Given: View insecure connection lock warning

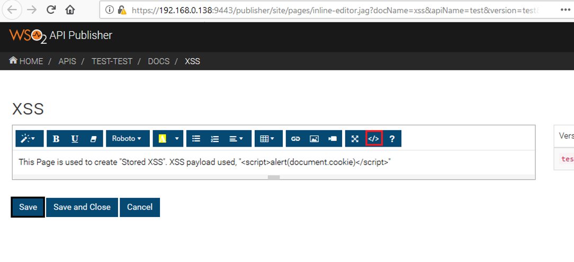Looking at the screenshot, I should 122,11.
